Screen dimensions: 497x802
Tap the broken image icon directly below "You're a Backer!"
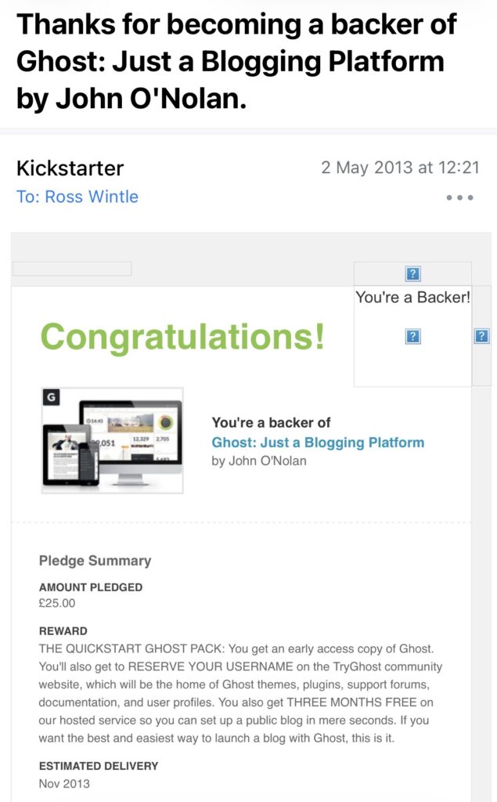(413, 336)
